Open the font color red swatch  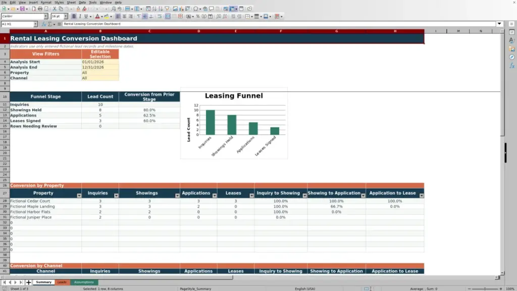click(x=97, y=16)
